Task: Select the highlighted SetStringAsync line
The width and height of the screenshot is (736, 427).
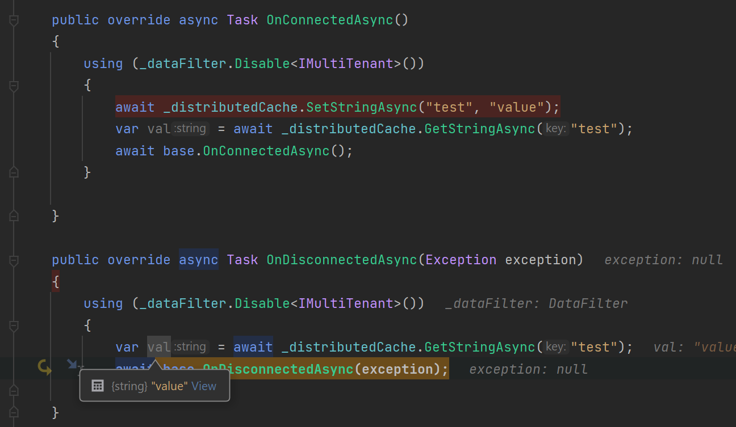Action: (x=336, y=107)
